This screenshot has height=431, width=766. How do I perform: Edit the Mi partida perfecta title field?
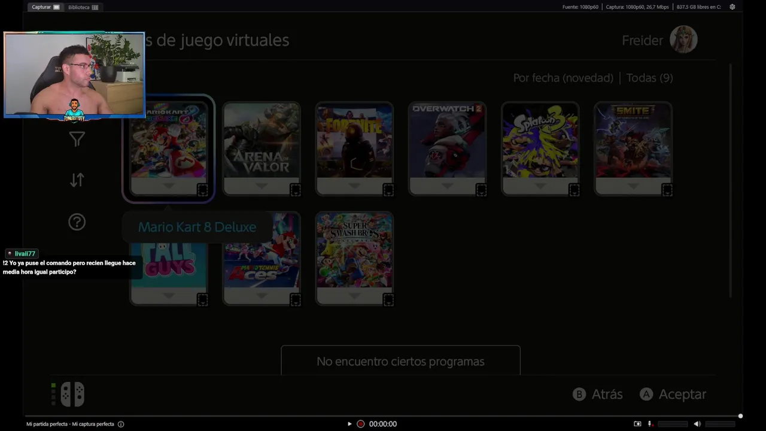point(70,424)
